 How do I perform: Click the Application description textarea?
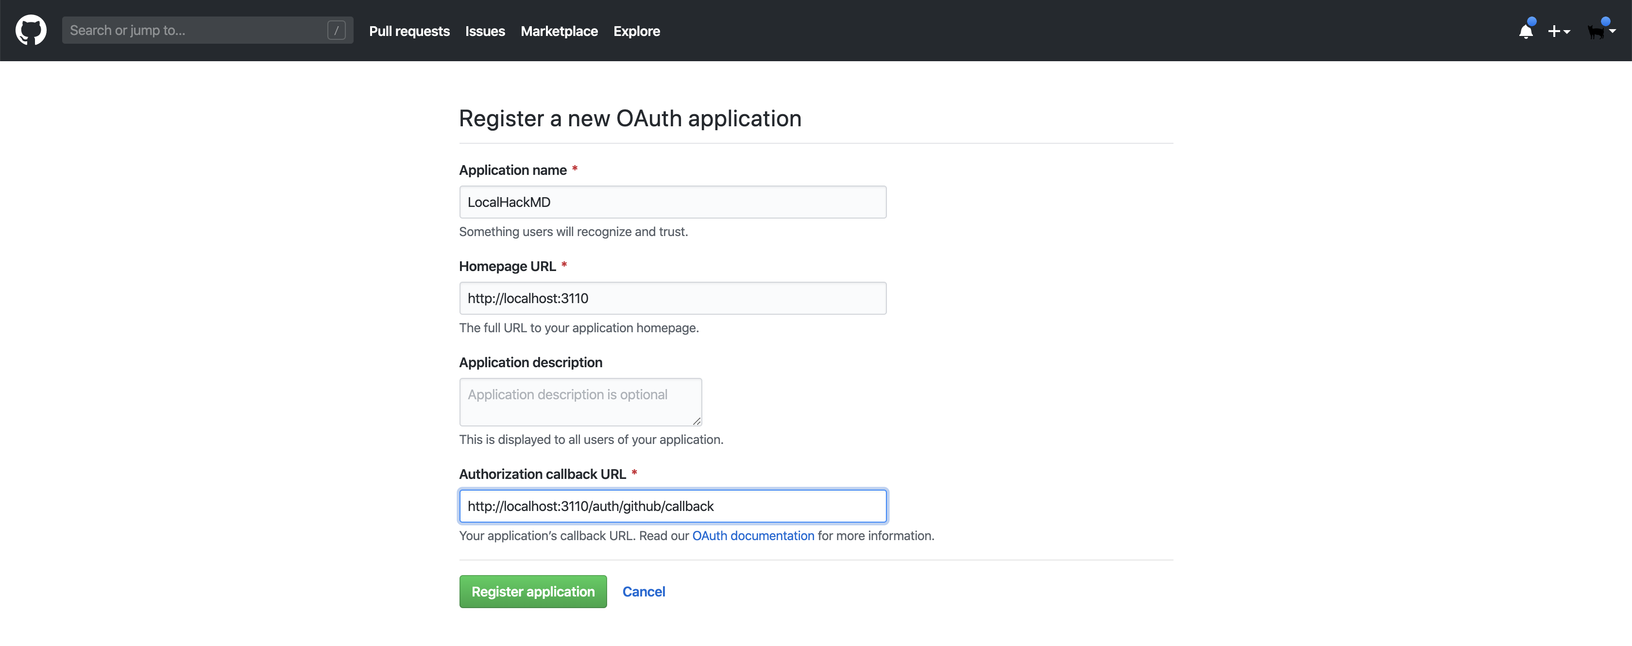[579, 402]
